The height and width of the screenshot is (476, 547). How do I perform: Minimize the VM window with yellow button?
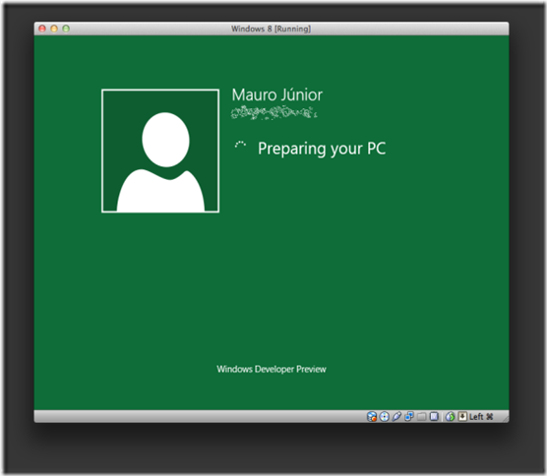pyautogui.click(x=54, y=29)
